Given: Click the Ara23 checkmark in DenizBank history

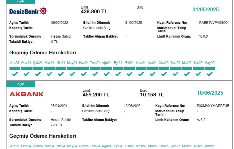Looking at the screenshot, I should pyautogui.click(x=15, y=74).
